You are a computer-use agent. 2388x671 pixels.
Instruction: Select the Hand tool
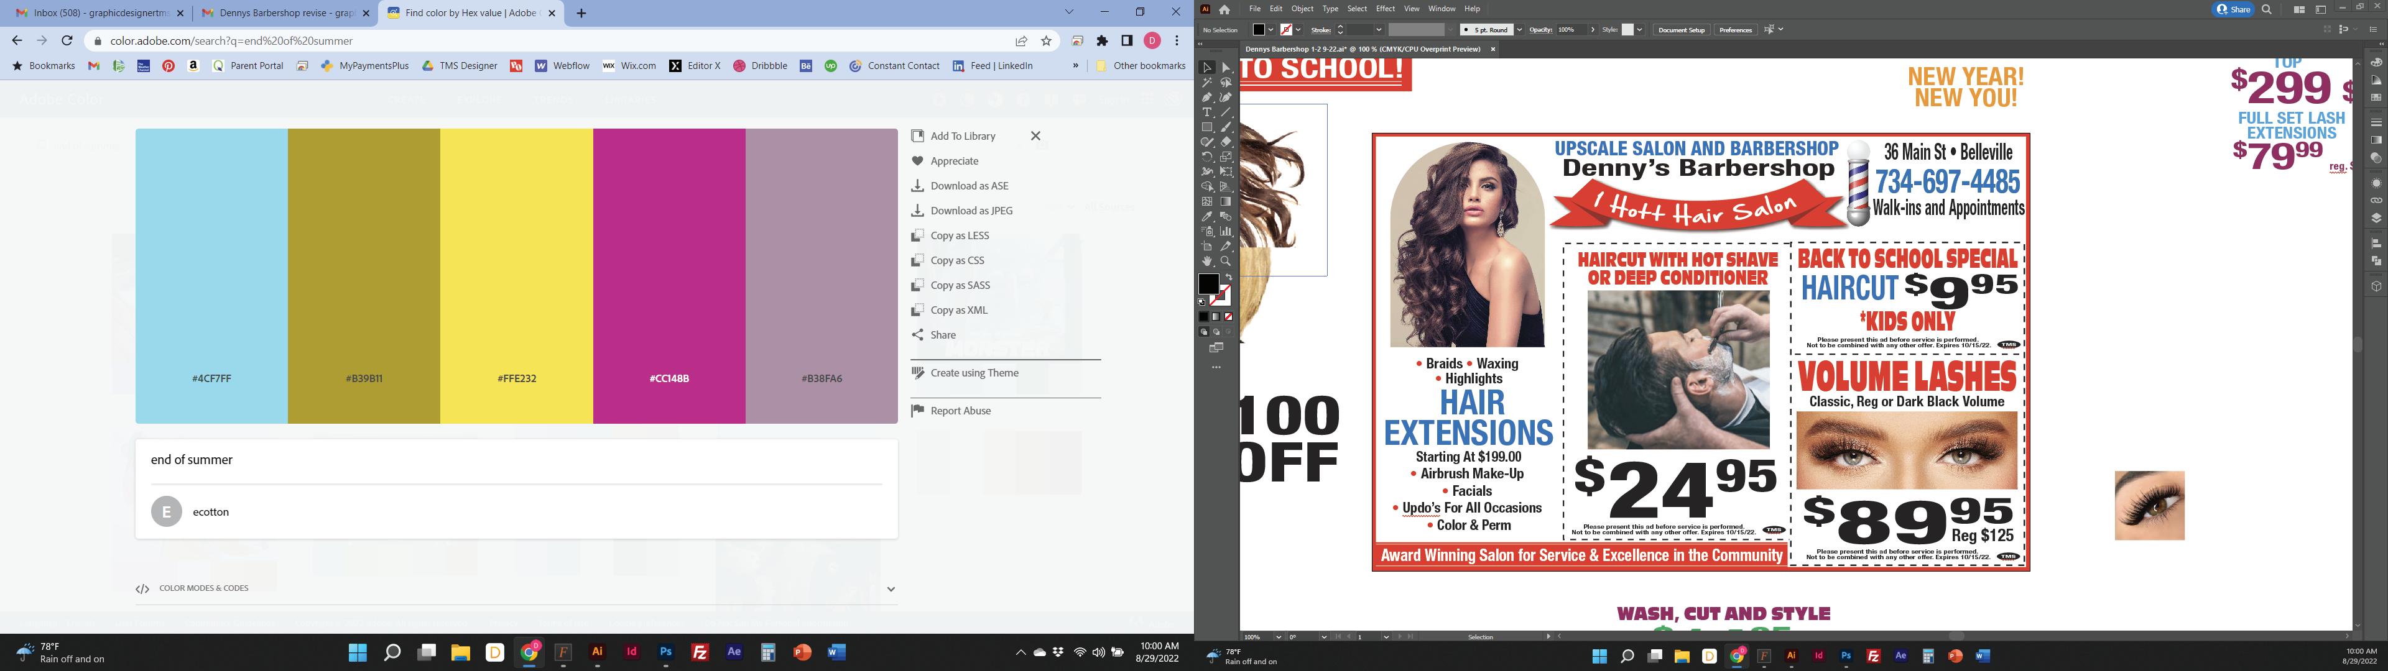(1207, 262)
